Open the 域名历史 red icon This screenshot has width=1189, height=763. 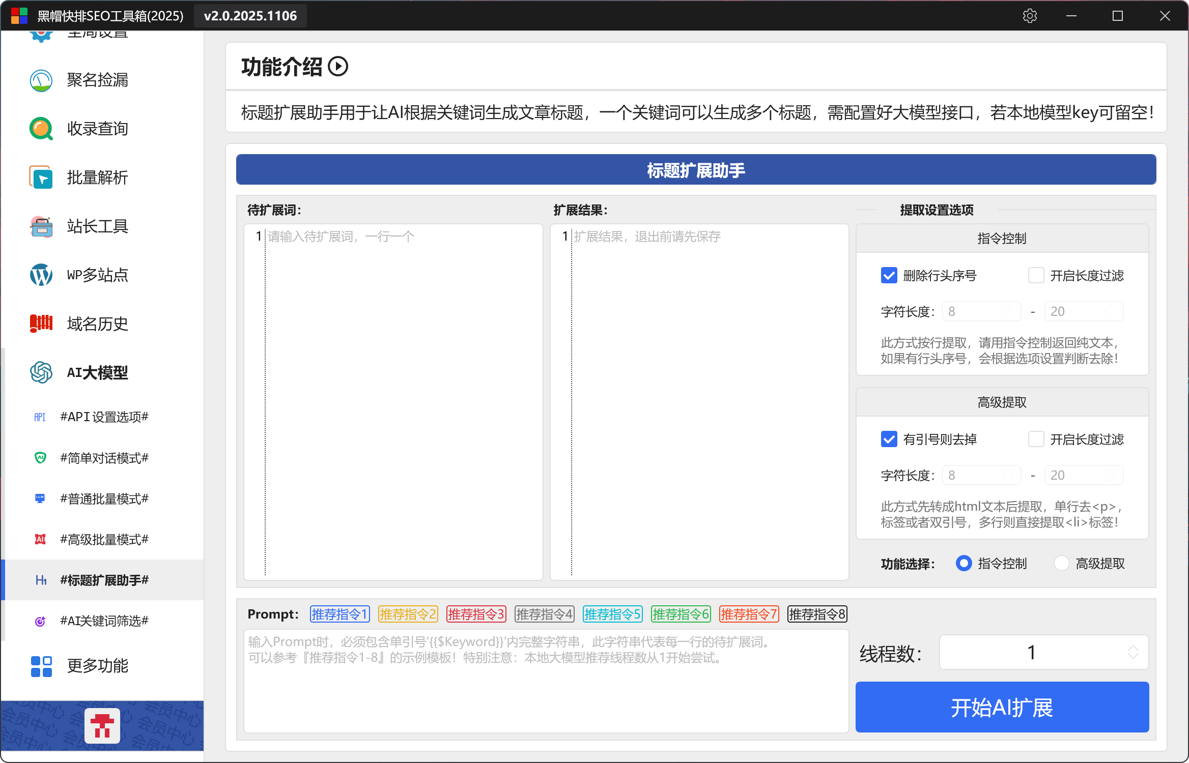[41, 324]
